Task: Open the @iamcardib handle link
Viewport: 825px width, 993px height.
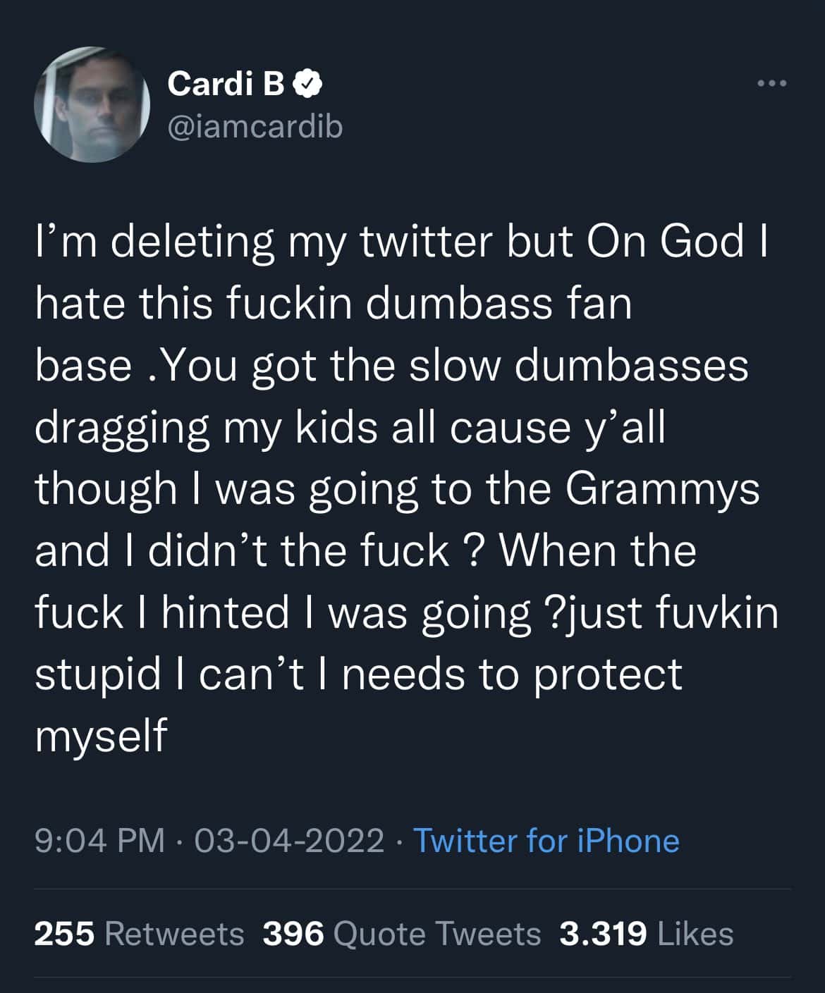Action: pos(255,127)
